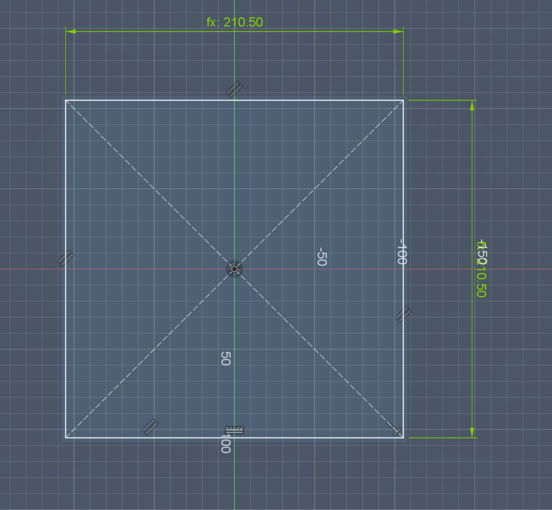Click the bottom arrowhead of the vertical dimension

pos(472,433)
